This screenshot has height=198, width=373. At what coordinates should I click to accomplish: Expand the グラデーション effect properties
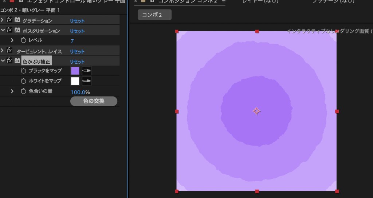(3, 20)
